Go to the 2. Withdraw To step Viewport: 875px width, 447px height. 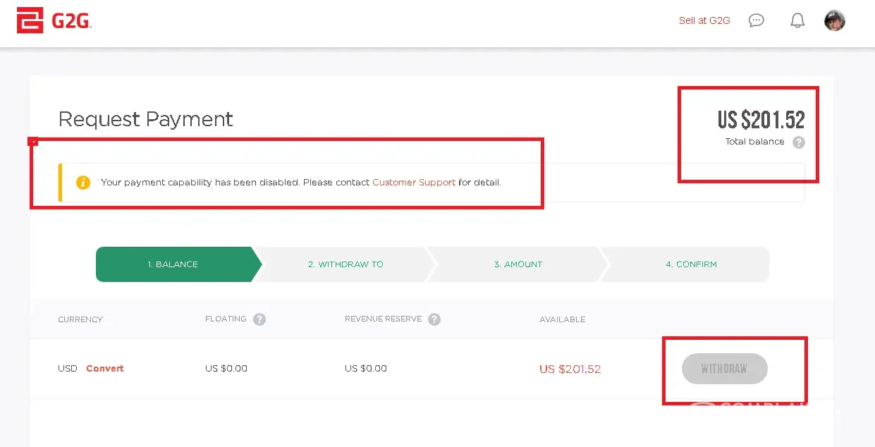point(345,264)
